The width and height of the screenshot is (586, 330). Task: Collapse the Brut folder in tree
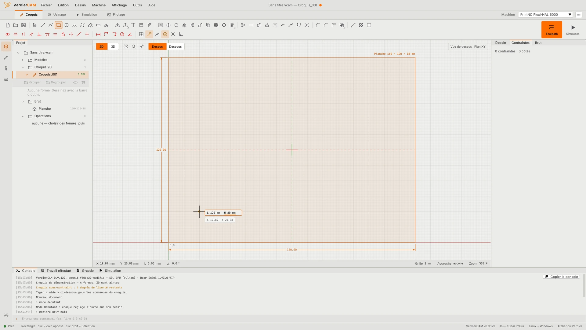23,101
